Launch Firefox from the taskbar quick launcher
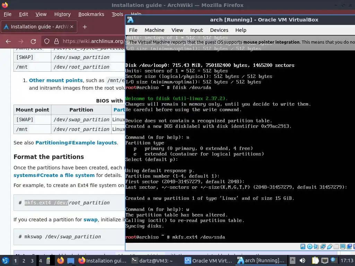 [x=60, y=260]
